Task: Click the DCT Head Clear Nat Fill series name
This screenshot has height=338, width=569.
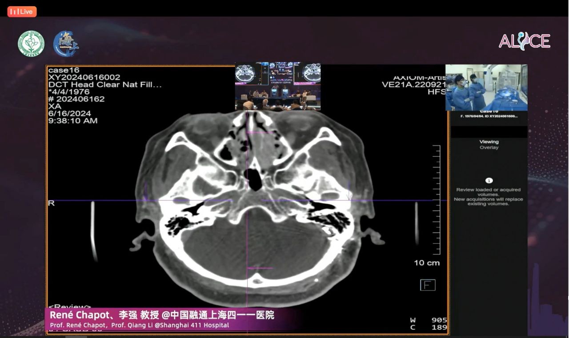Action: (105, 84)
